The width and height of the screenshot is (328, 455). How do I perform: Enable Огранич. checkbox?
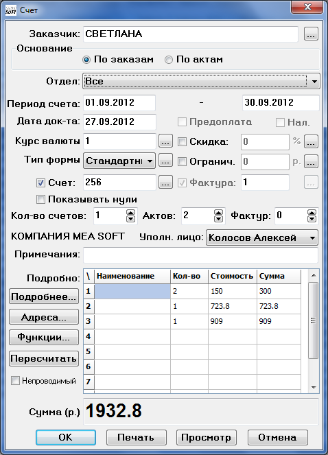[182, 162]
